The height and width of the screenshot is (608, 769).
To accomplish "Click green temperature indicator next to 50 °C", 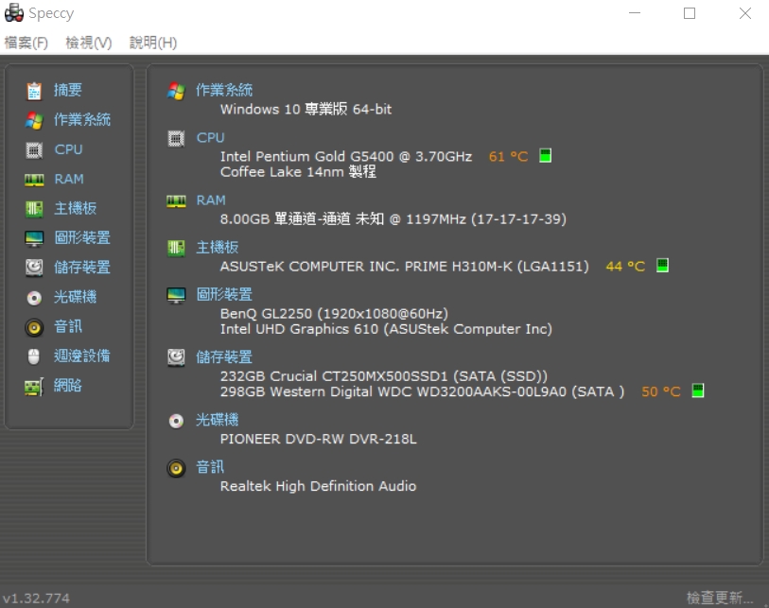I will 698,391.
